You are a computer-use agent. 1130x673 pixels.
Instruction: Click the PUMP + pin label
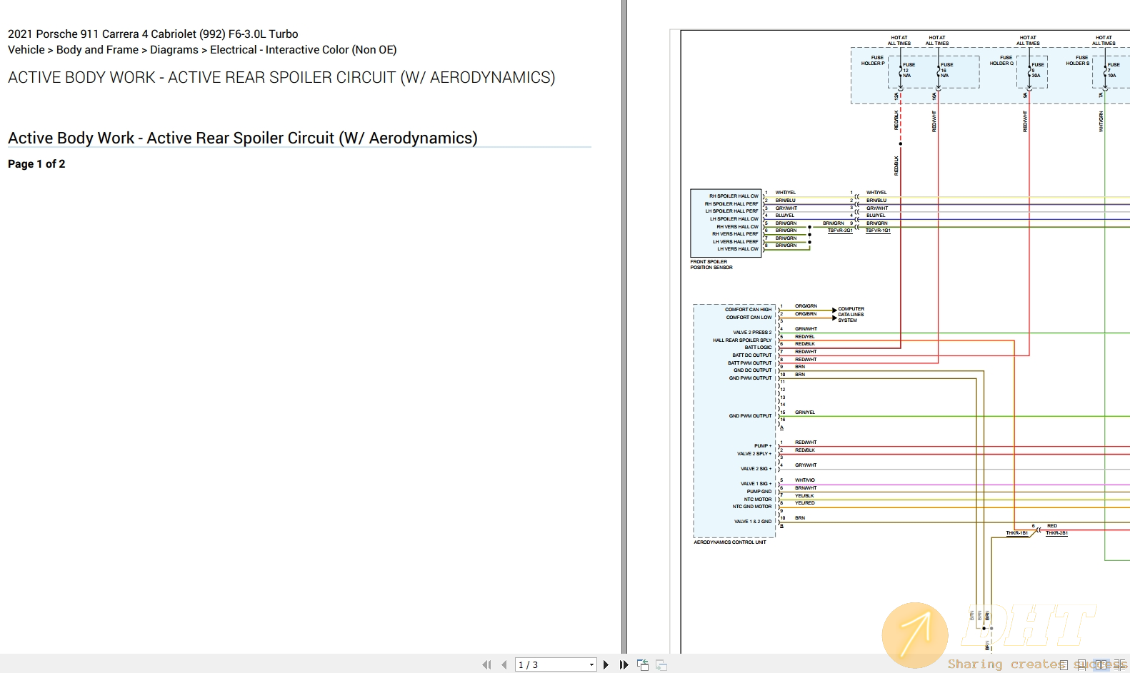(x=763, y=446)
